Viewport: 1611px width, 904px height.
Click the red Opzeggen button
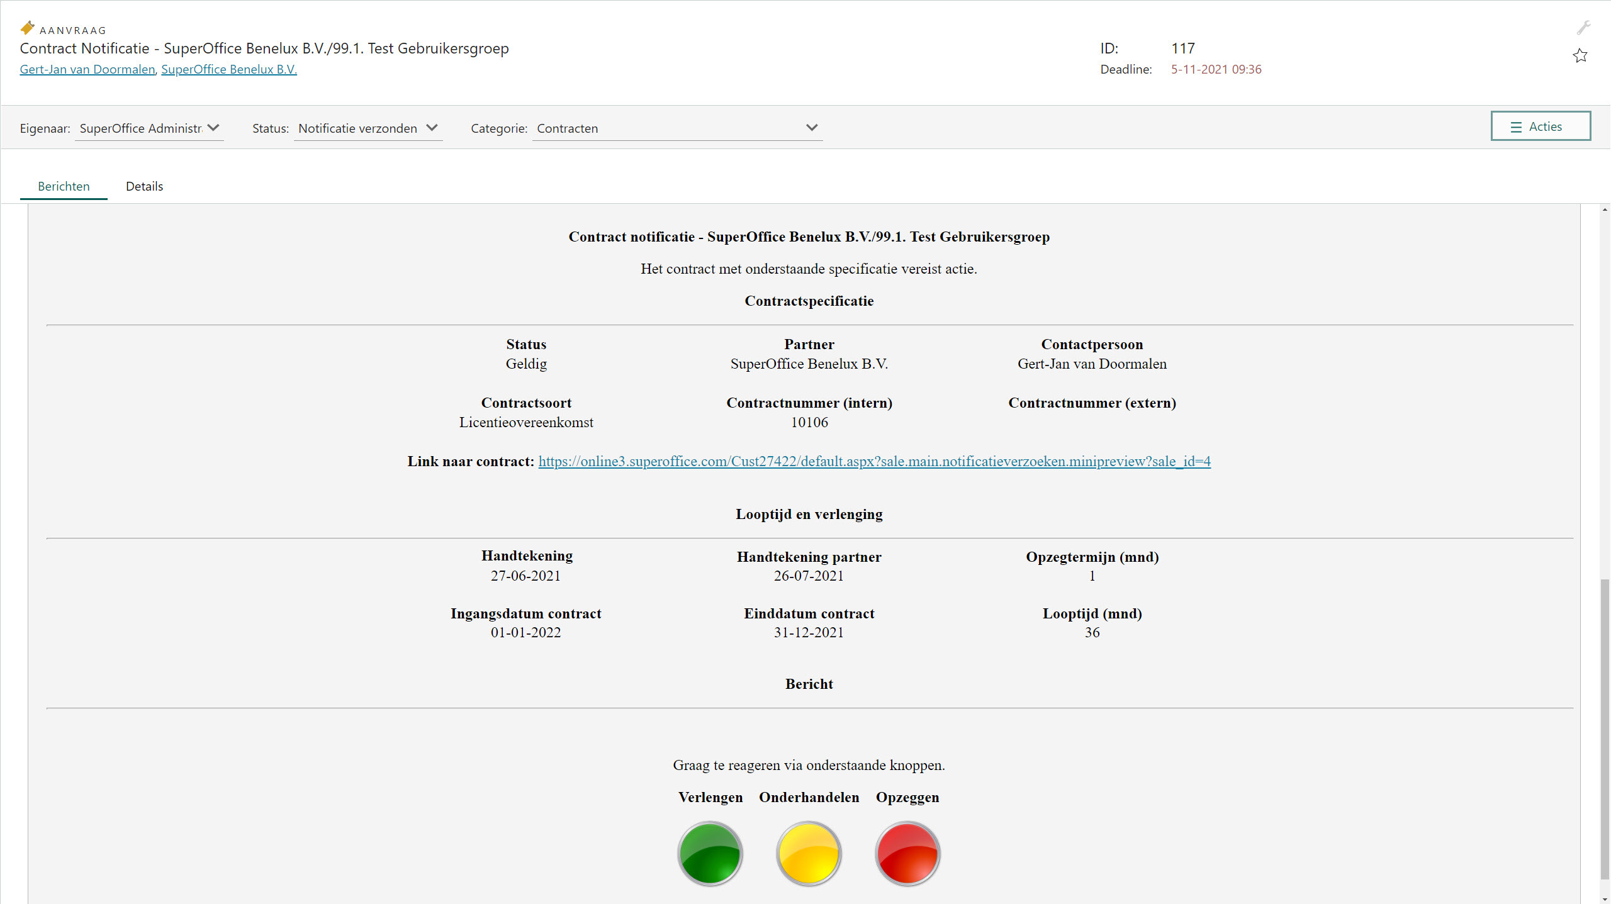point(907,854)
